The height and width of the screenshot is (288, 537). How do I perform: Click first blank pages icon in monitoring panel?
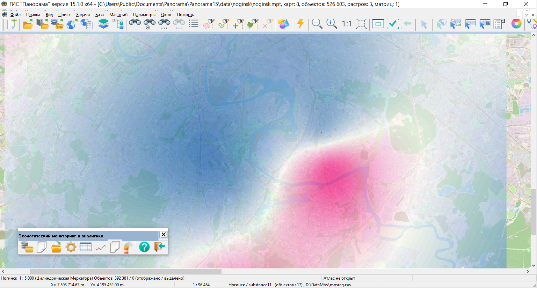[42, 247]
